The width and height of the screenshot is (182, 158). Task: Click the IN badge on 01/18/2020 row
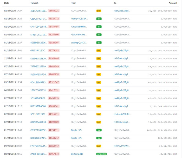[x=99, y=42]
